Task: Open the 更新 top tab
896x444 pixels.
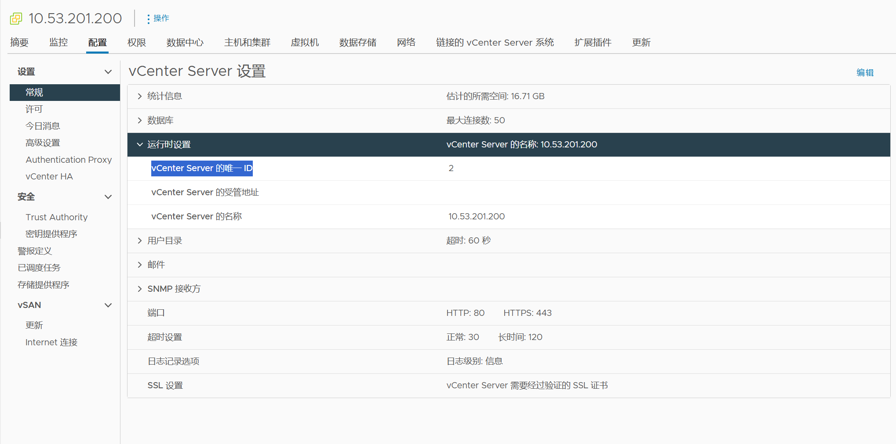Action: 641,43
